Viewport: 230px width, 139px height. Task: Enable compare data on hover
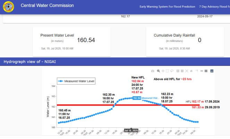tap(206, 71)
